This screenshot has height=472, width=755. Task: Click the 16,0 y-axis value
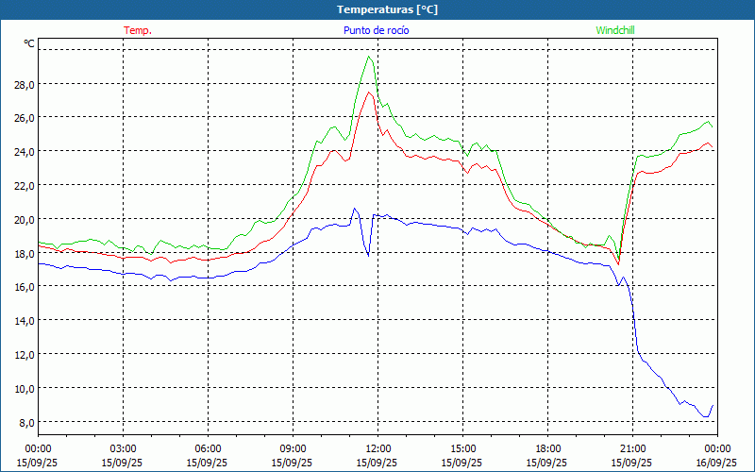click(24, 286)
